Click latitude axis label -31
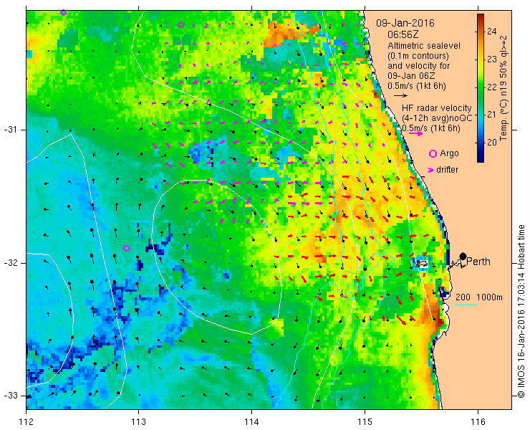Screen dimensions: 530x430 tap(10, 130)
